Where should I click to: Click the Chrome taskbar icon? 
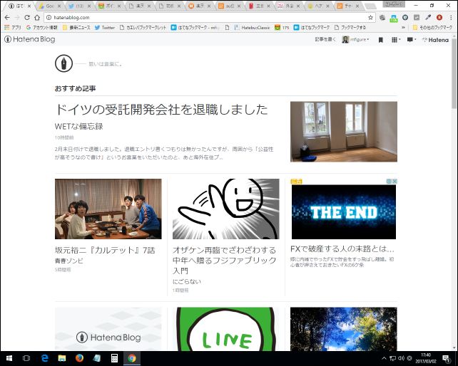tap(132, 358)
